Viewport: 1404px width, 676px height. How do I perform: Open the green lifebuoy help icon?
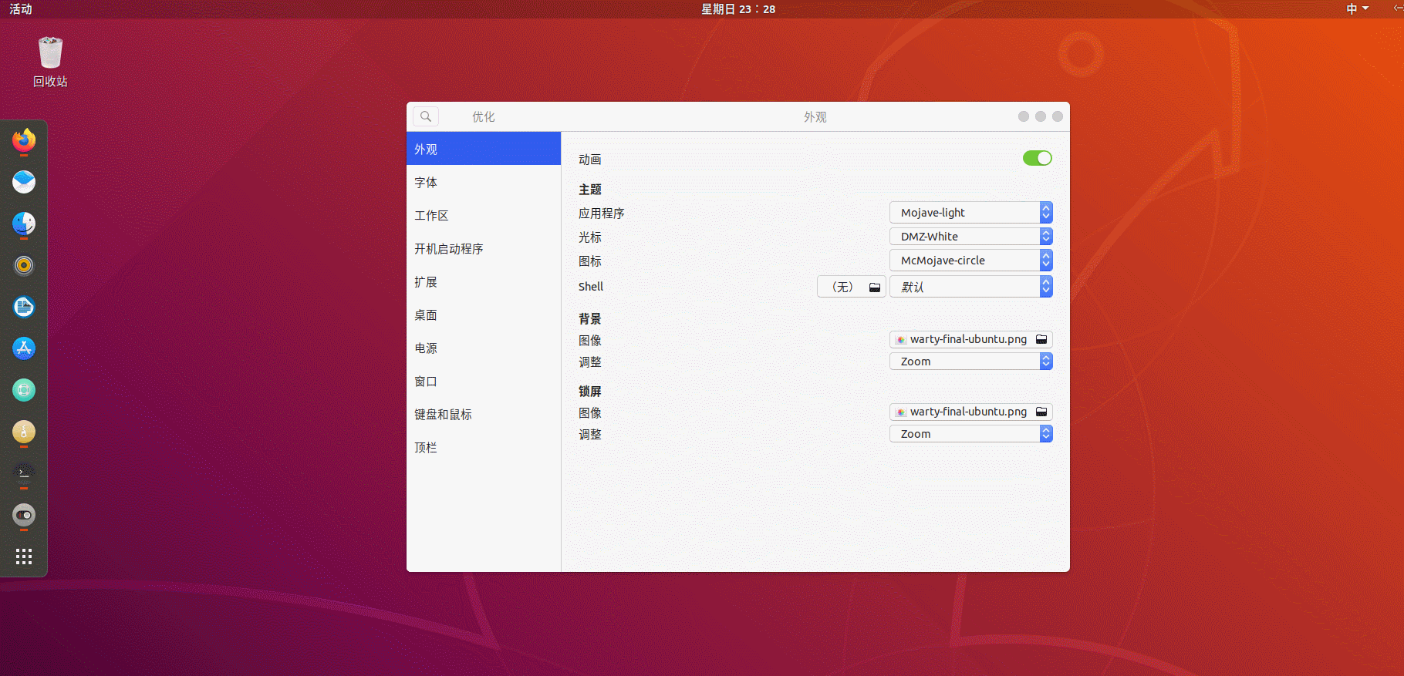(x=24, y=390)
